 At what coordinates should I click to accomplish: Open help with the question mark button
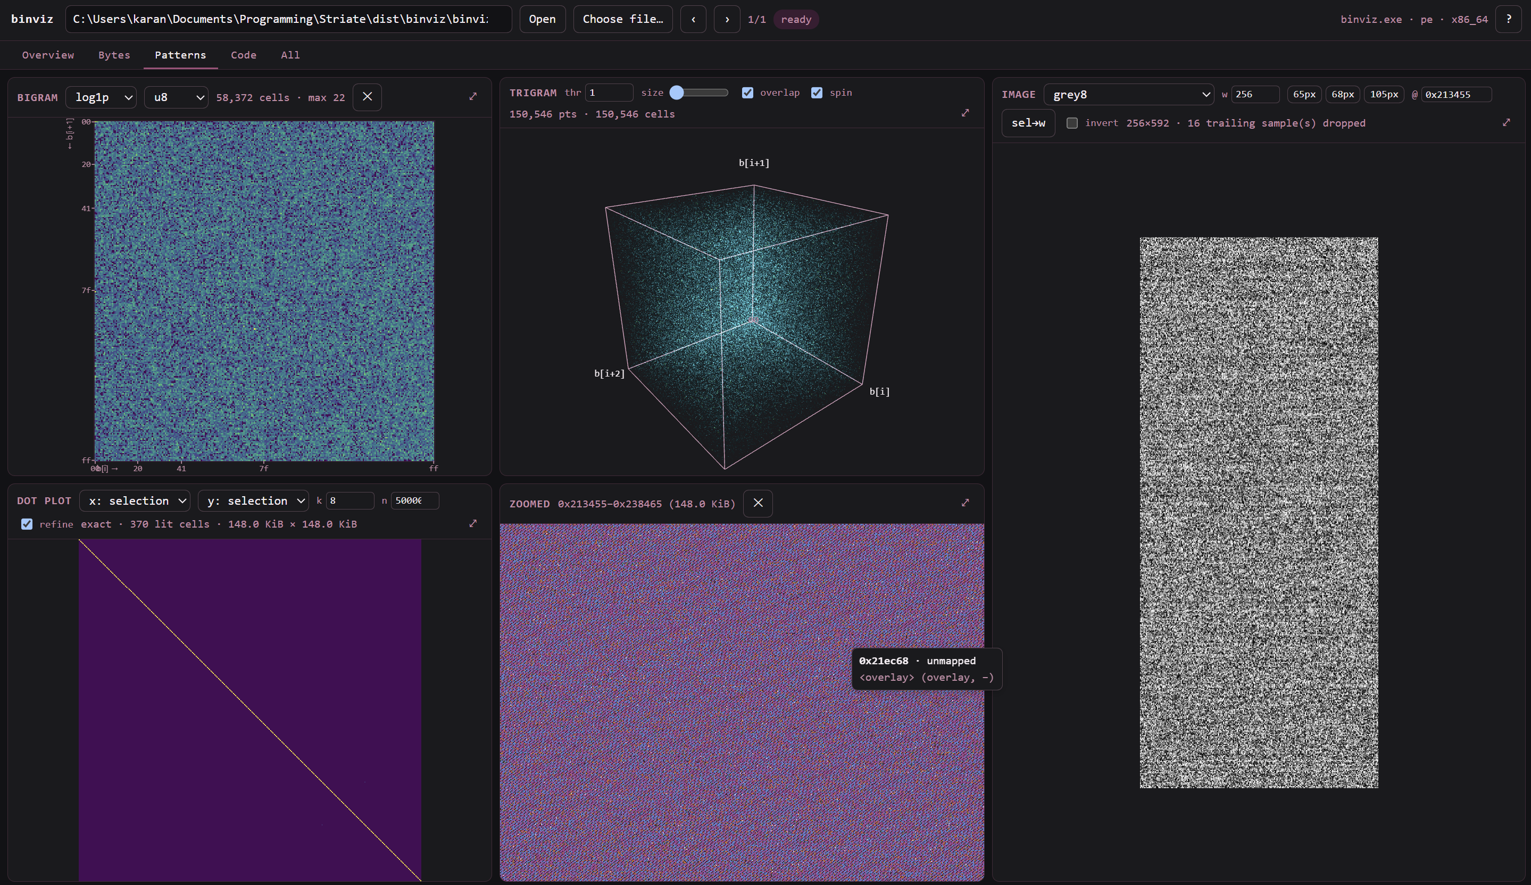[x=1508, y=19]
